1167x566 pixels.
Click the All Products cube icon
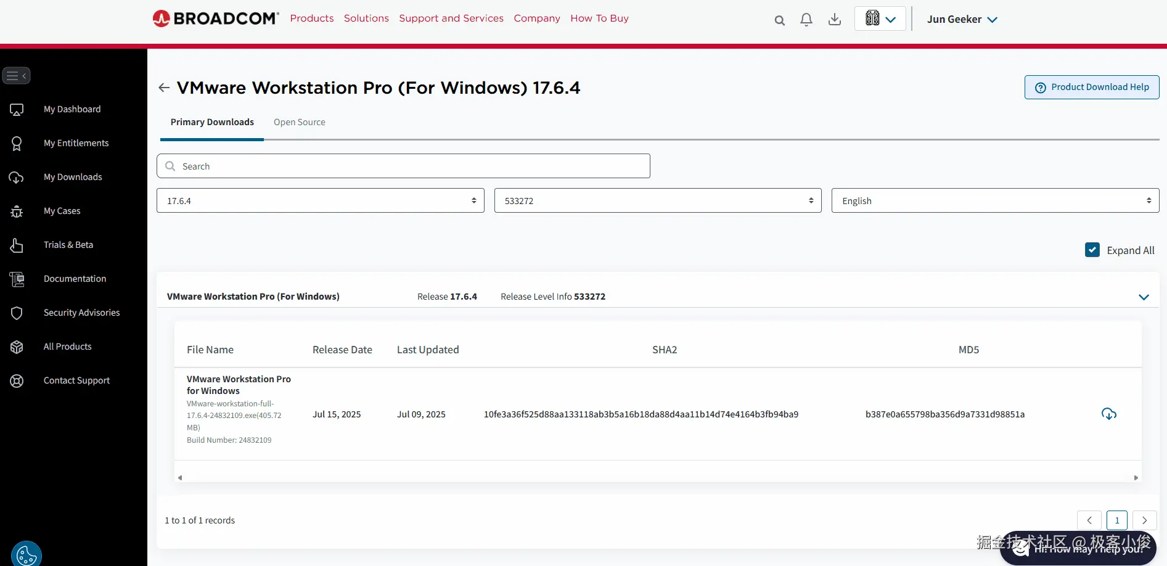click(17, 347)
